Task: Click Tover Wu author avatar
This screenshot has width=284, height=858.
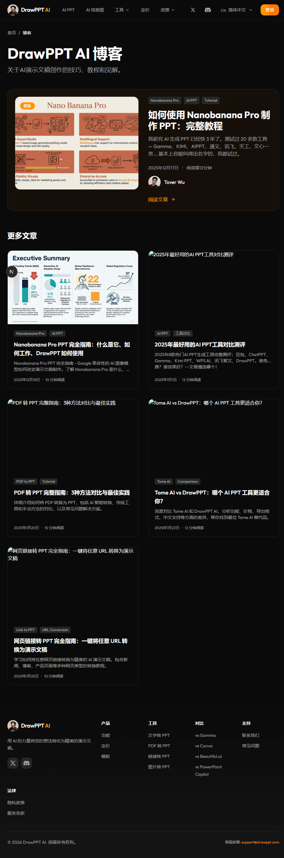Action: (x=154, y=182)
